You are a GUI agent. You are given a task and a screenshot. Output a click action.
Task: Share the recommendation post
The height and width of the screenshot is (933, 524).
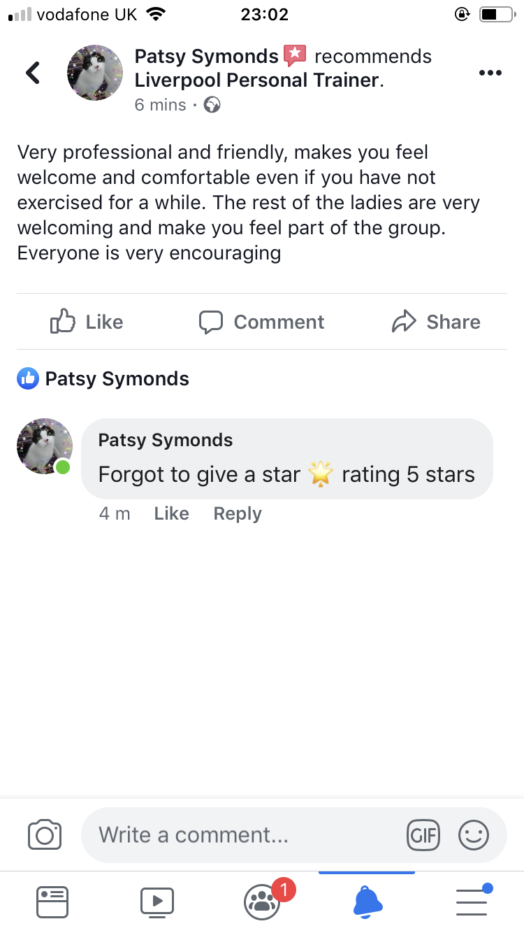pyautogui.click(x=436, y=322)
